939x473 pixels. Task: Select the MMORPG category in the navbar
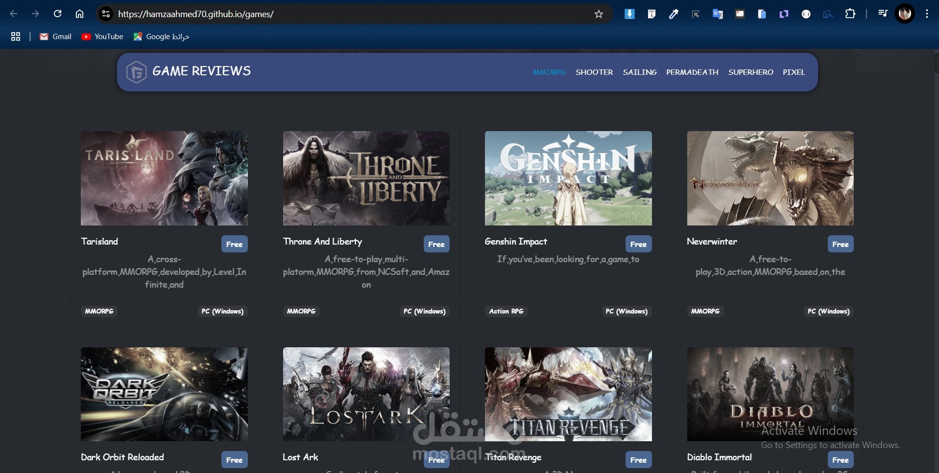(549, 72)
